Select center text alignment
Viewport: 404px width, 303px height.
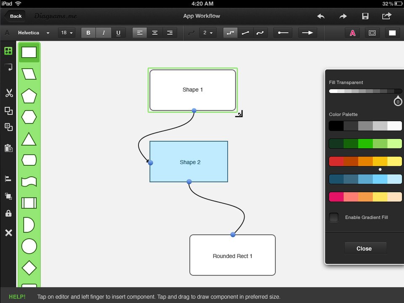[x=155, y=33]
